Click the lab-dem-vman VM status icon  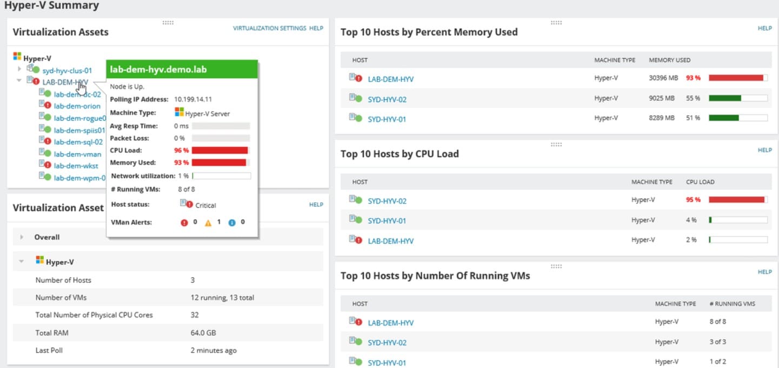pos(45,152)
